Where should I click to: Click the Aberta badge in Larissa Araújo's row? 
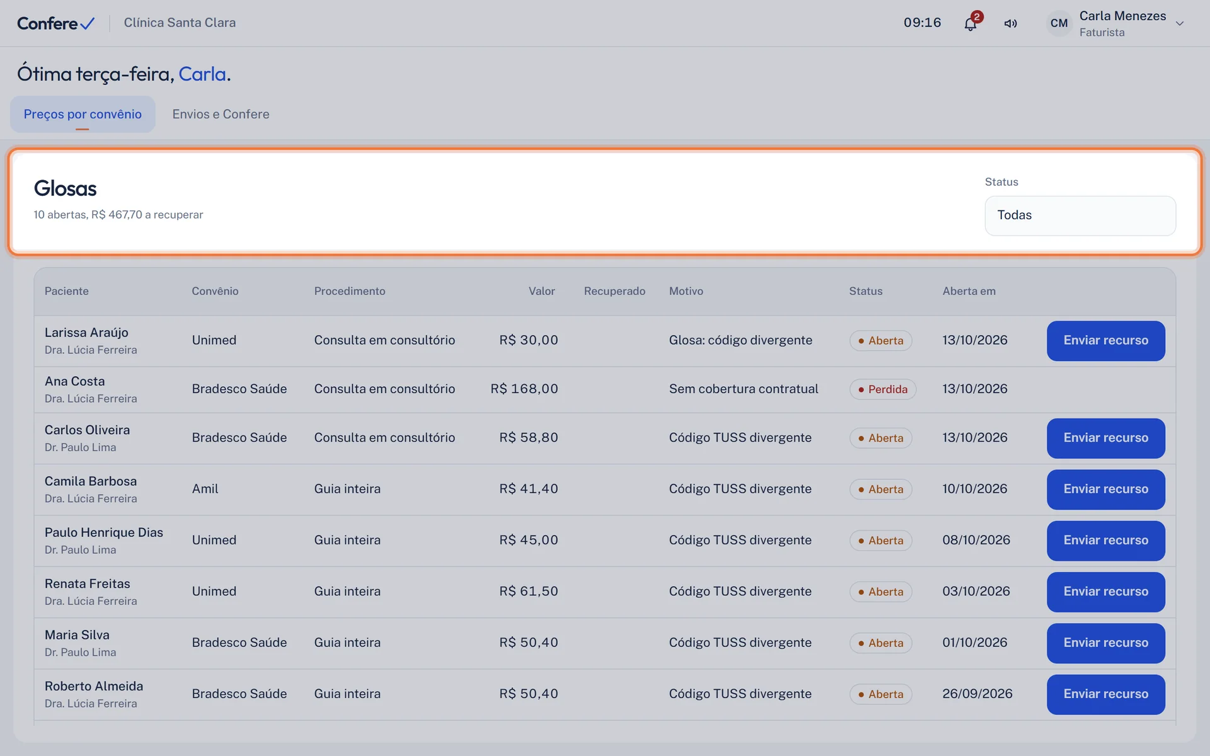(x=880, y=341)
